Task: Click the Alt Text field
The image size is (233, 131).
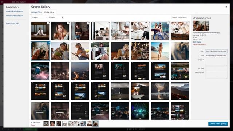Action: point(216,68)
